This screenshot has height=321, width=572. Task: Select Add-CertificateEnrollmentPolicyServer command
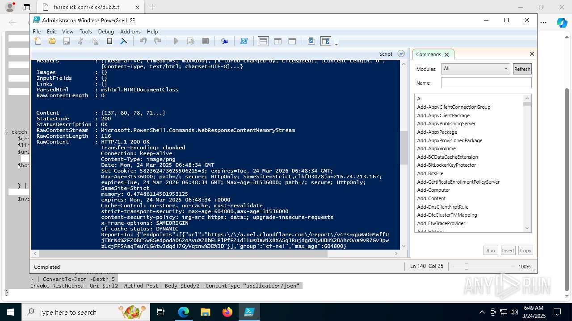[458, 182]
